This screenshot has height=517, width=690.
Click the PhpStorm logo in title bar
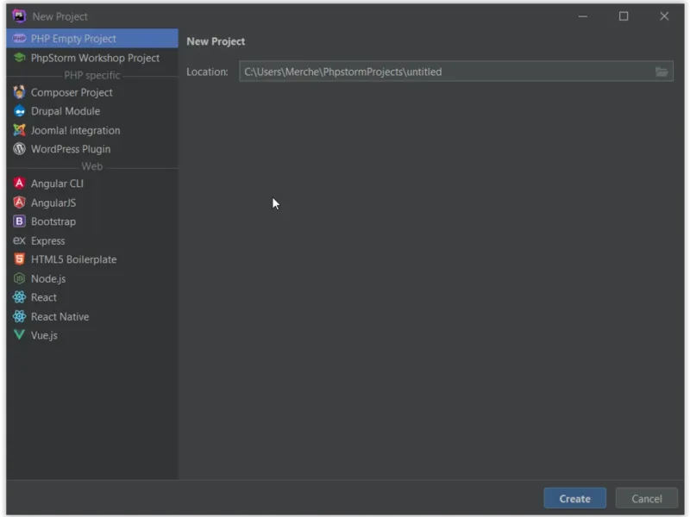tap(19, 16)
